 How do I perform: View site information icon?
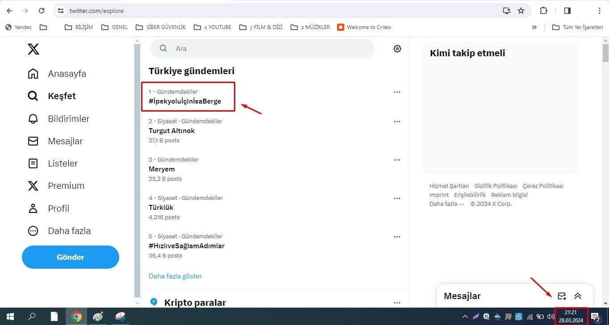coord(61,11)
